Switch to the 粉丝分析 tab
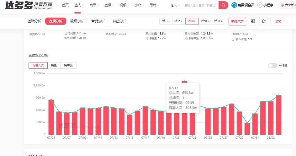296x156 pixels. click(x=119, y=21)
